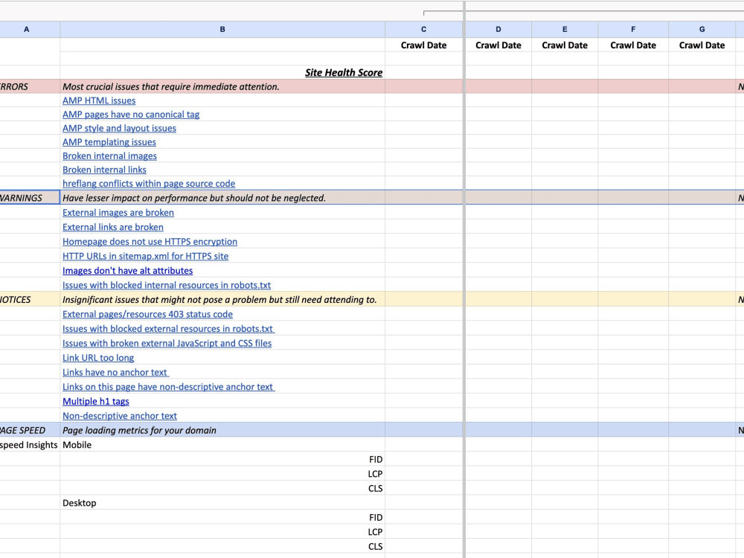The height and width of the screenshot is (558, 744).
Task: Select the WARNINGS section label cell
Action: click(30, 198)
